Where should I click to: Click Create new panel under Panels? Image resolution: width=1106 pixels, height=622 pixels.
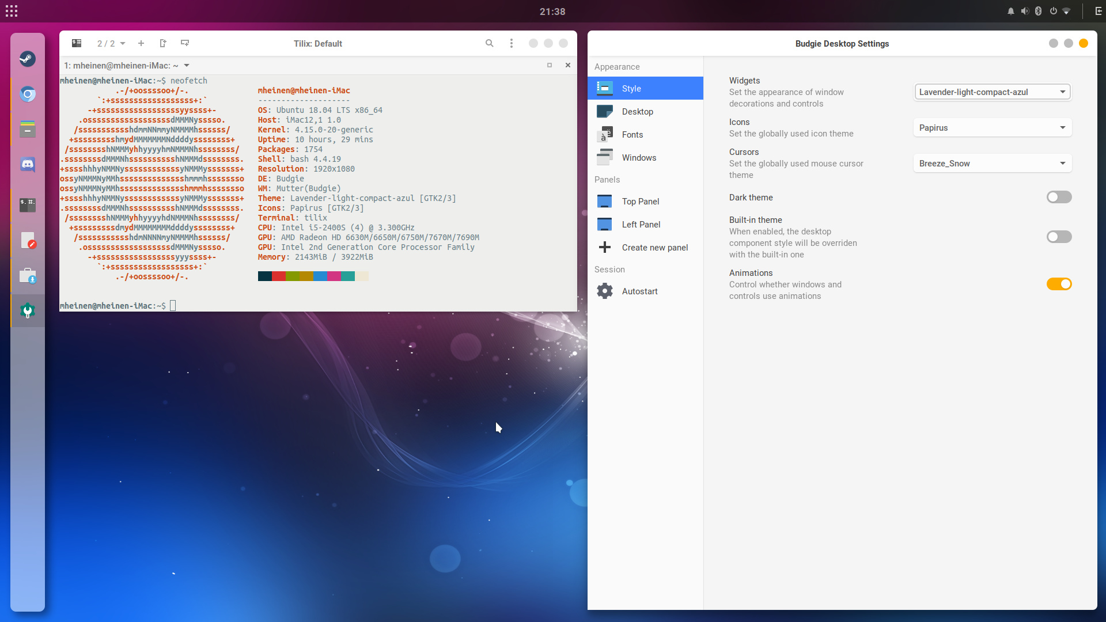(x=654, y=247)
